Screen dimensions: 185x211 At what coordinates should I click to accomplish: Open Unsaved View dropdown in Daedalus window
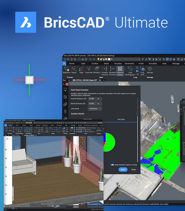(x=86, y=128)
